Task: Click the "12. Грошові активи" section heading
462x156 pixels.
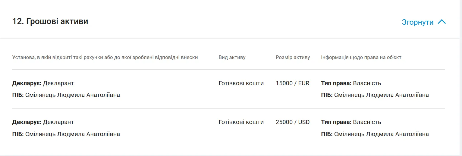Action: 50,22
